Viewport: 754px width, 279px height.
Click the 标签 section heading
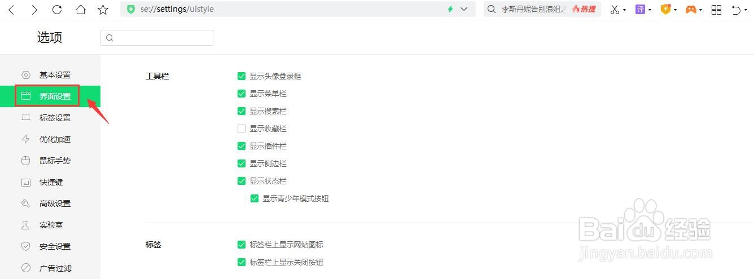coord(154,245)
